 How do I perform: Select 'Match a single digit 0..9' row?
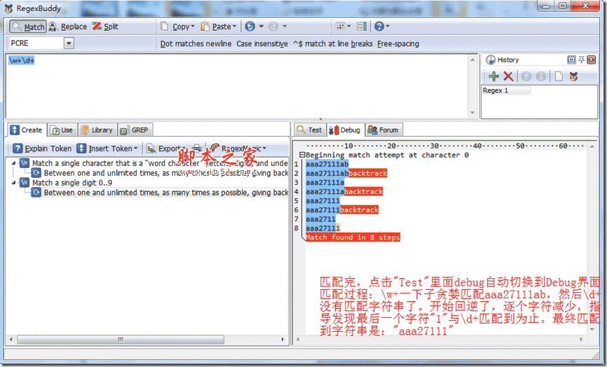72,183
